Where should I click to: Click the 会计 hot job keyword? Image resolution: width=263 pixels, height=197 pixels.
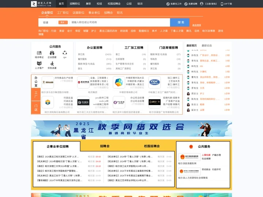point(70,31)
